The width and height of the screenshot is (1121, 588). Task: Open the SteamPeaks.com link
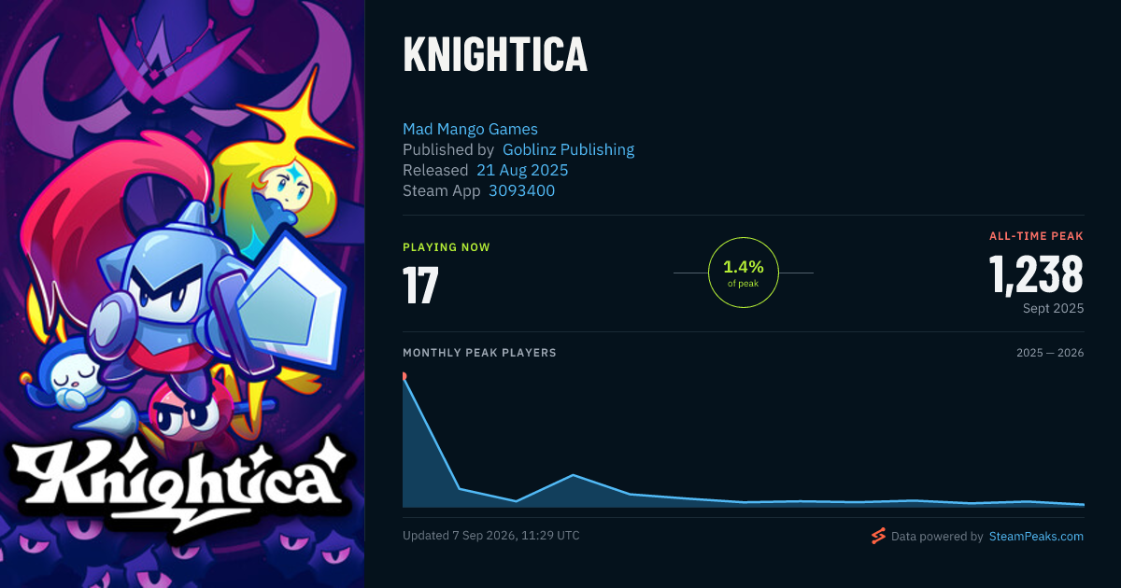pos(1036,537)
